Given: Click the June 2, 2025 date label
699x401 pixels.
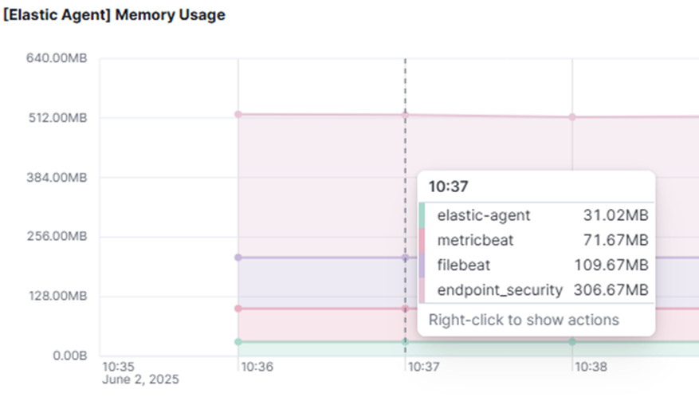Looking at the screenshot, I should point(140,379).
